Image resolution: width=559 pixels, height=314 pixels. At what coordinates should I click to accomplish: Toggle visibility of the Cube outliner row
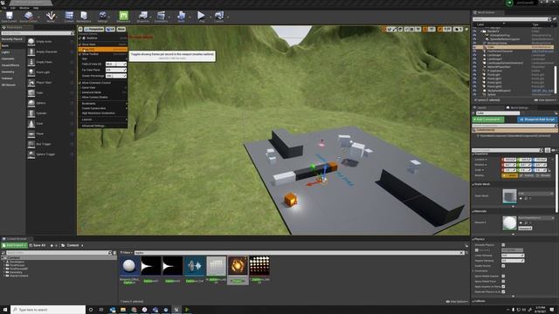coord(474,47)
